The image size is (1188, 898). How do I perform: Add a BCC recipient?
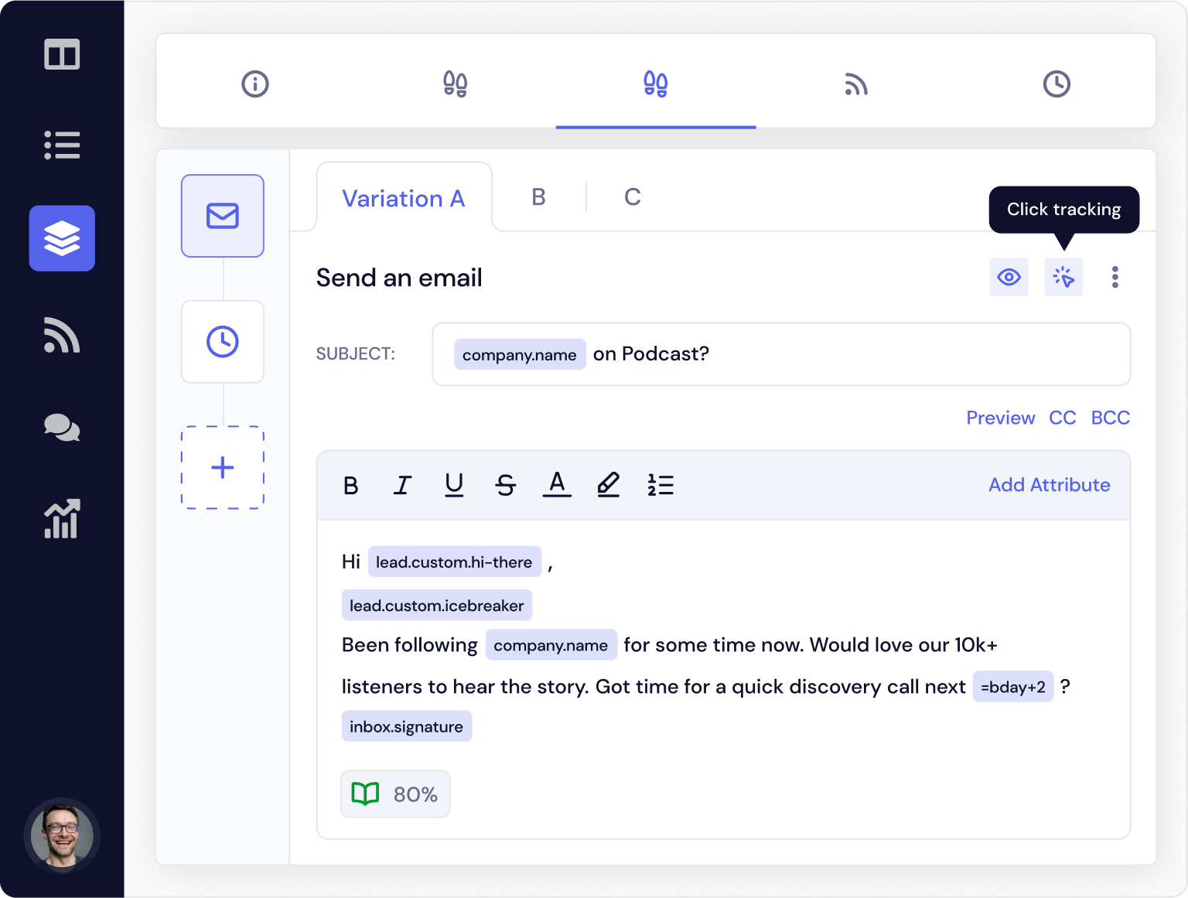pyautogui.click(x=1111, y=418)
